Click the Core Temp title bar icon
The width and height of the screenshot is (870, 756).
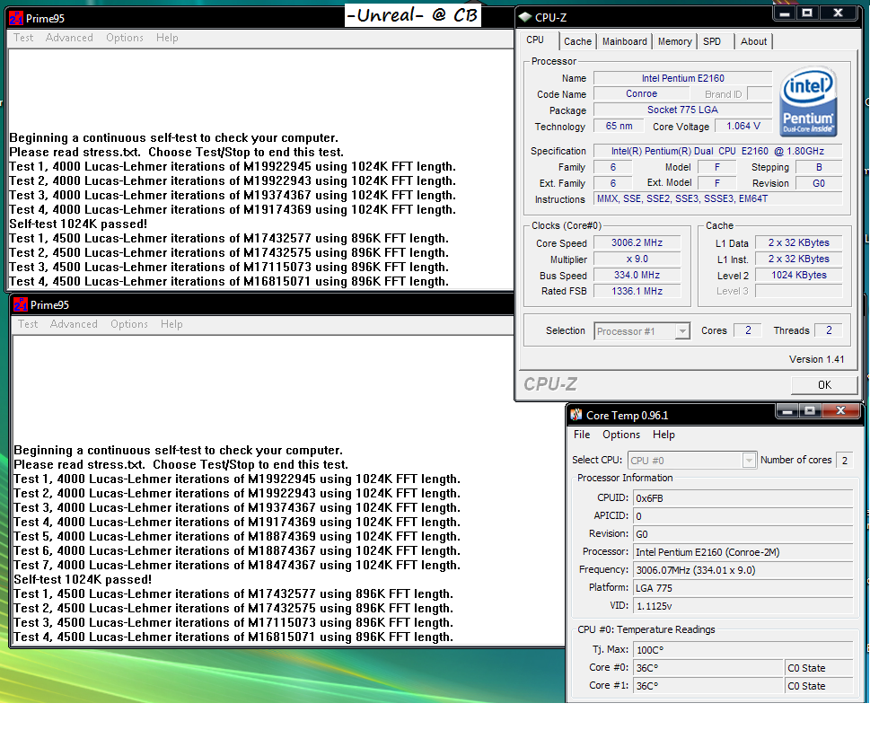coord(576,415)
